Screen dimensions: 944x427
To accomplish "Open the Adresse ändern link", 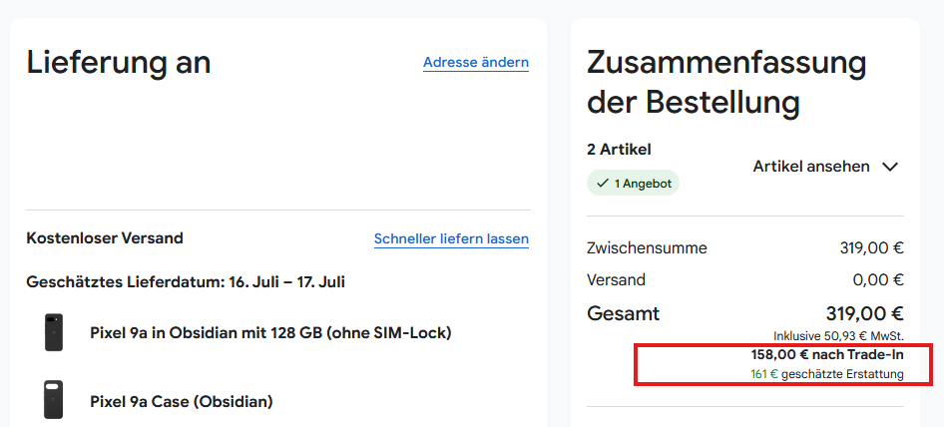I will click(475, 62).
